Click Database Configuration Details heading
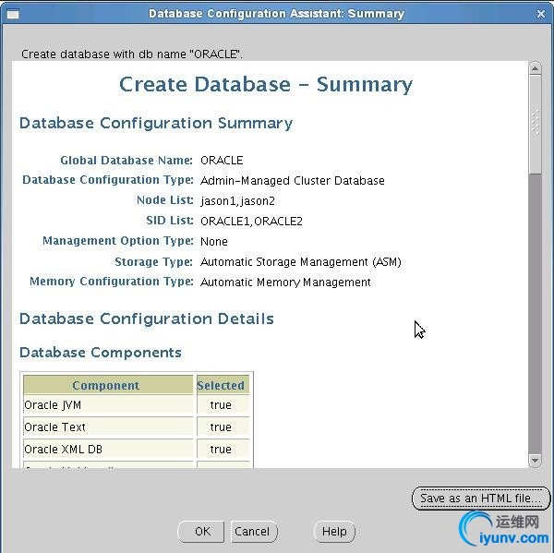 (147, 319)
